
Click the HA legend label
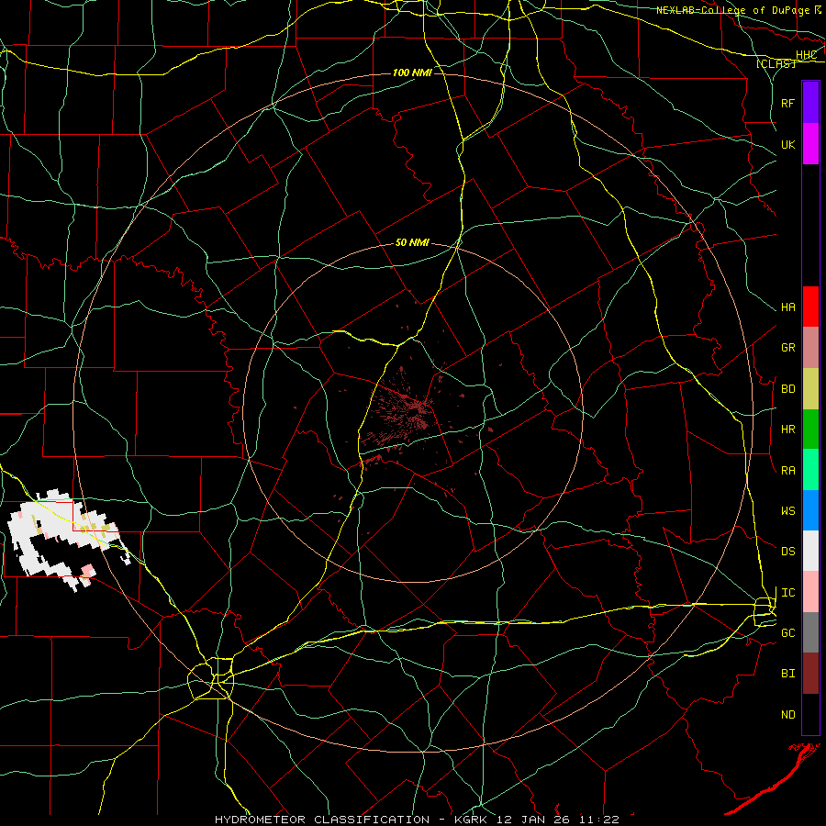coord(787,307)
